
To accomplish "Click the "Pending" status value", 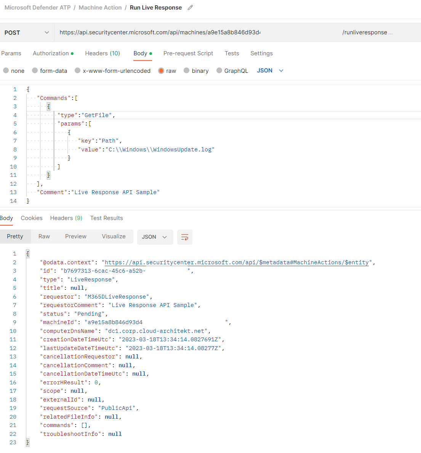I will (x=90, y=314).
